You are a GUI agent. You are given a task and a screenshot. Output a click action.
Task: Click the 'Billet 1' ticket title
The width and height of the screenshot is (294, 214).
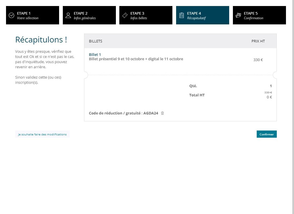coord(95,55)
